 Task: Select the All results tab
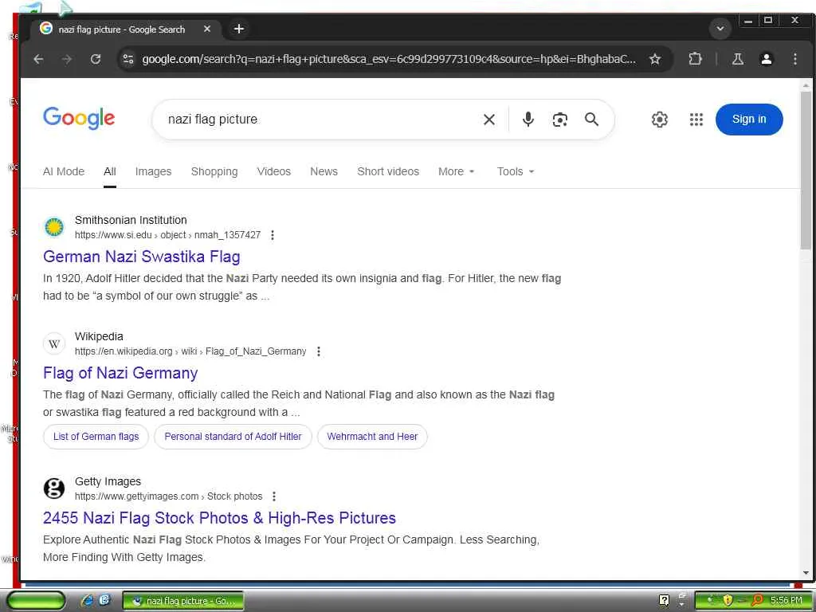(x=110, y=171)
